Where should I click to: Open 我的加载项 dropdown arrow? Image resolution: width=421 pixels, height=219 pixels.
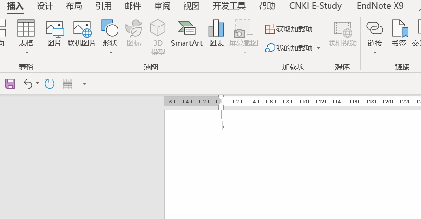coord(319,48)
